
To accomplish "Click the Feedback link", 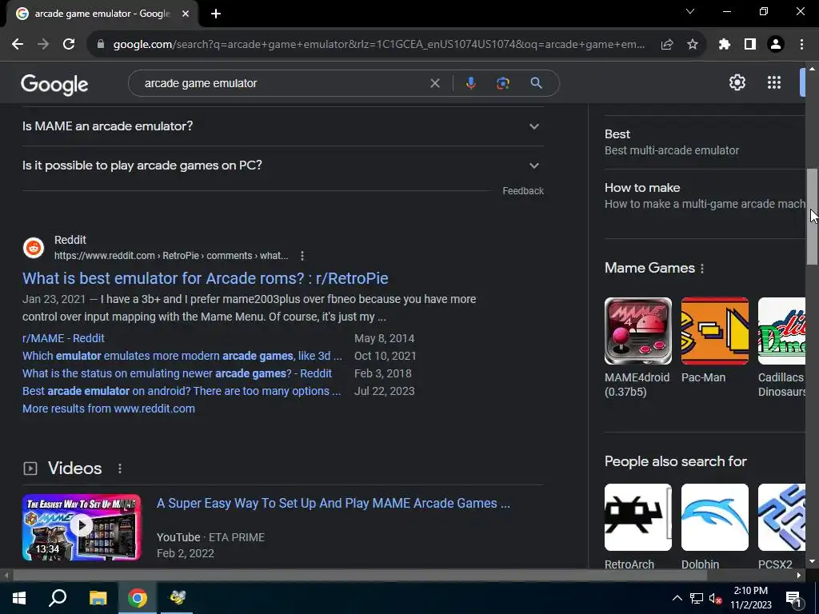I will 523,191.
